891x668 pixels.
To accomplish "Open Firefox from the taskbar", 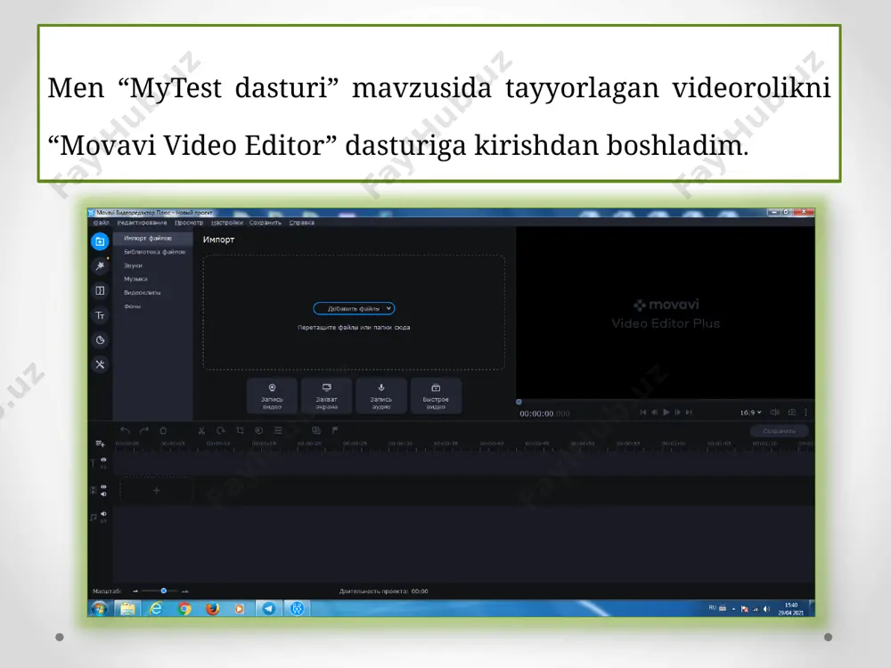I will click(212, 609).
